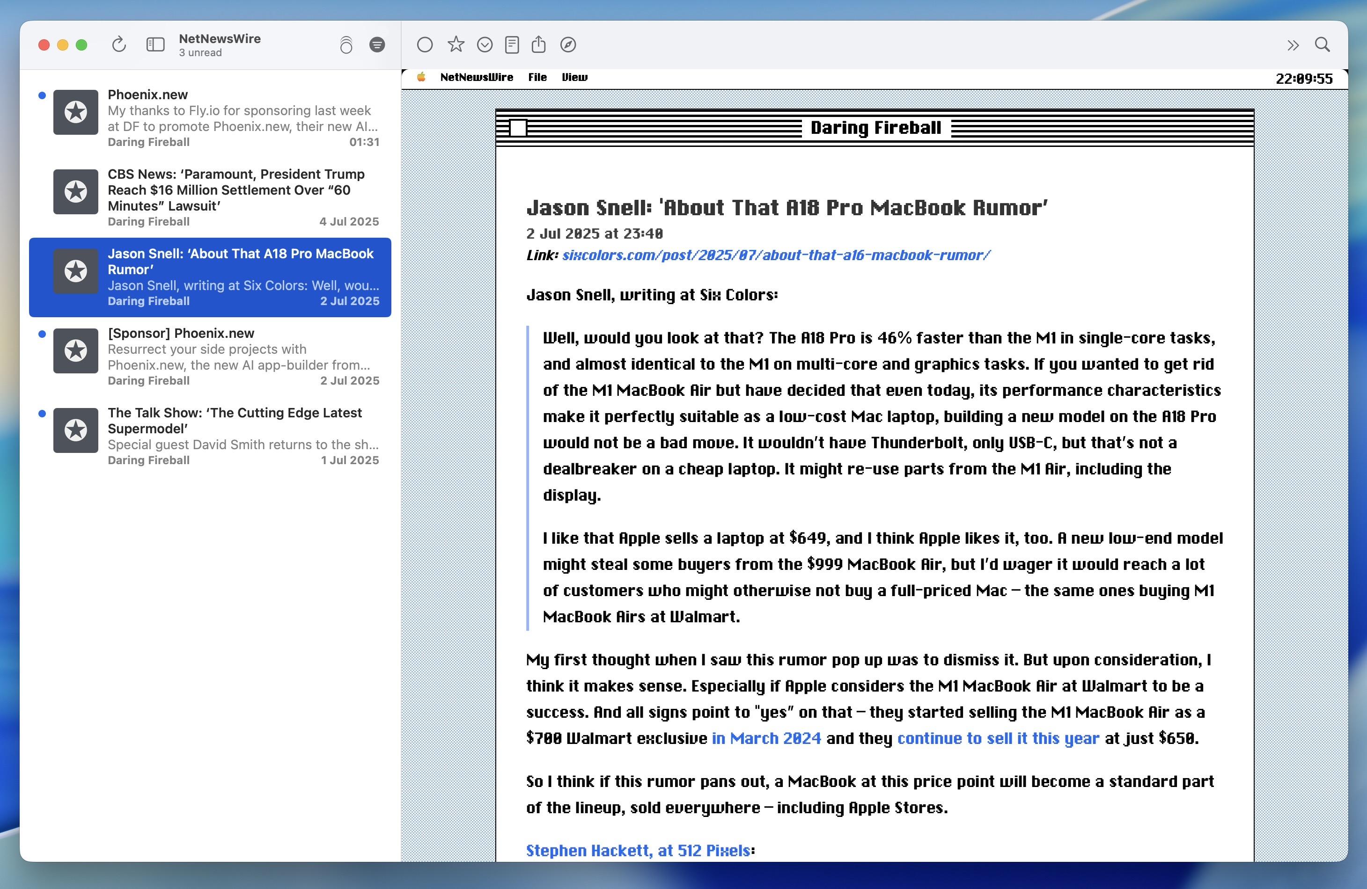Click the '4 Jul 2025' date on CBS article

(349, 221)
